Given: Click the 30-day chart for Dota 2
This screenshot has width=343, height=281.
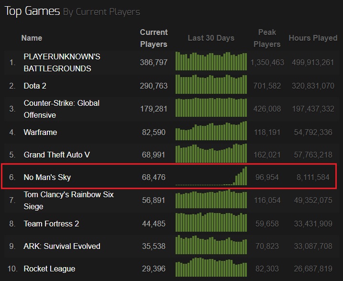Looking at the screenshot, I should click(211, 84).
